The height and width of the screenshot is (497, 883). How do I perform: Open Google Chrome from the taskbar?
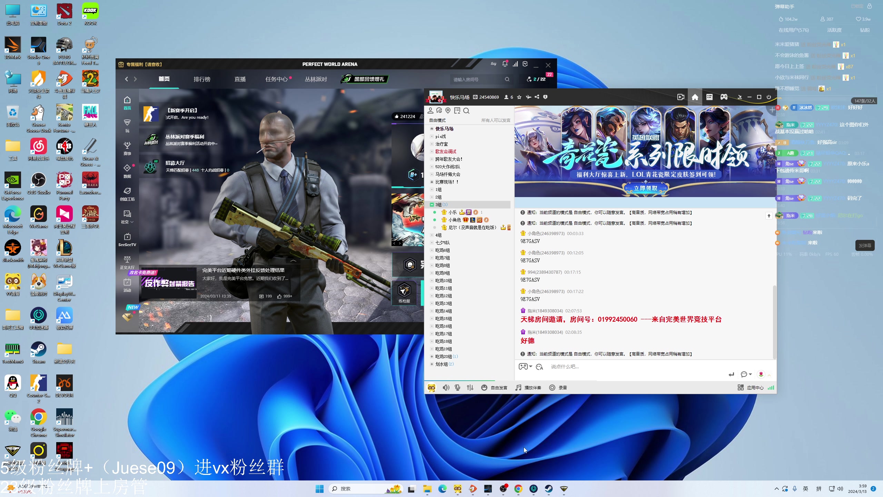(518, 489)
